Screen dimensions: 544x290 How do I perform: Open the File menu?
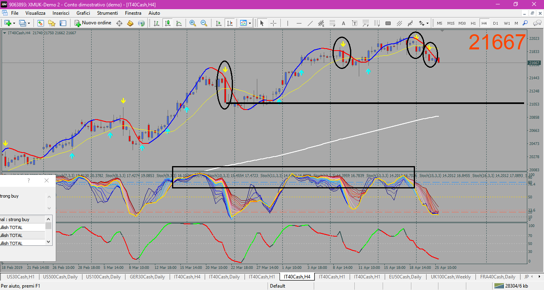click(x=15, y=13)
